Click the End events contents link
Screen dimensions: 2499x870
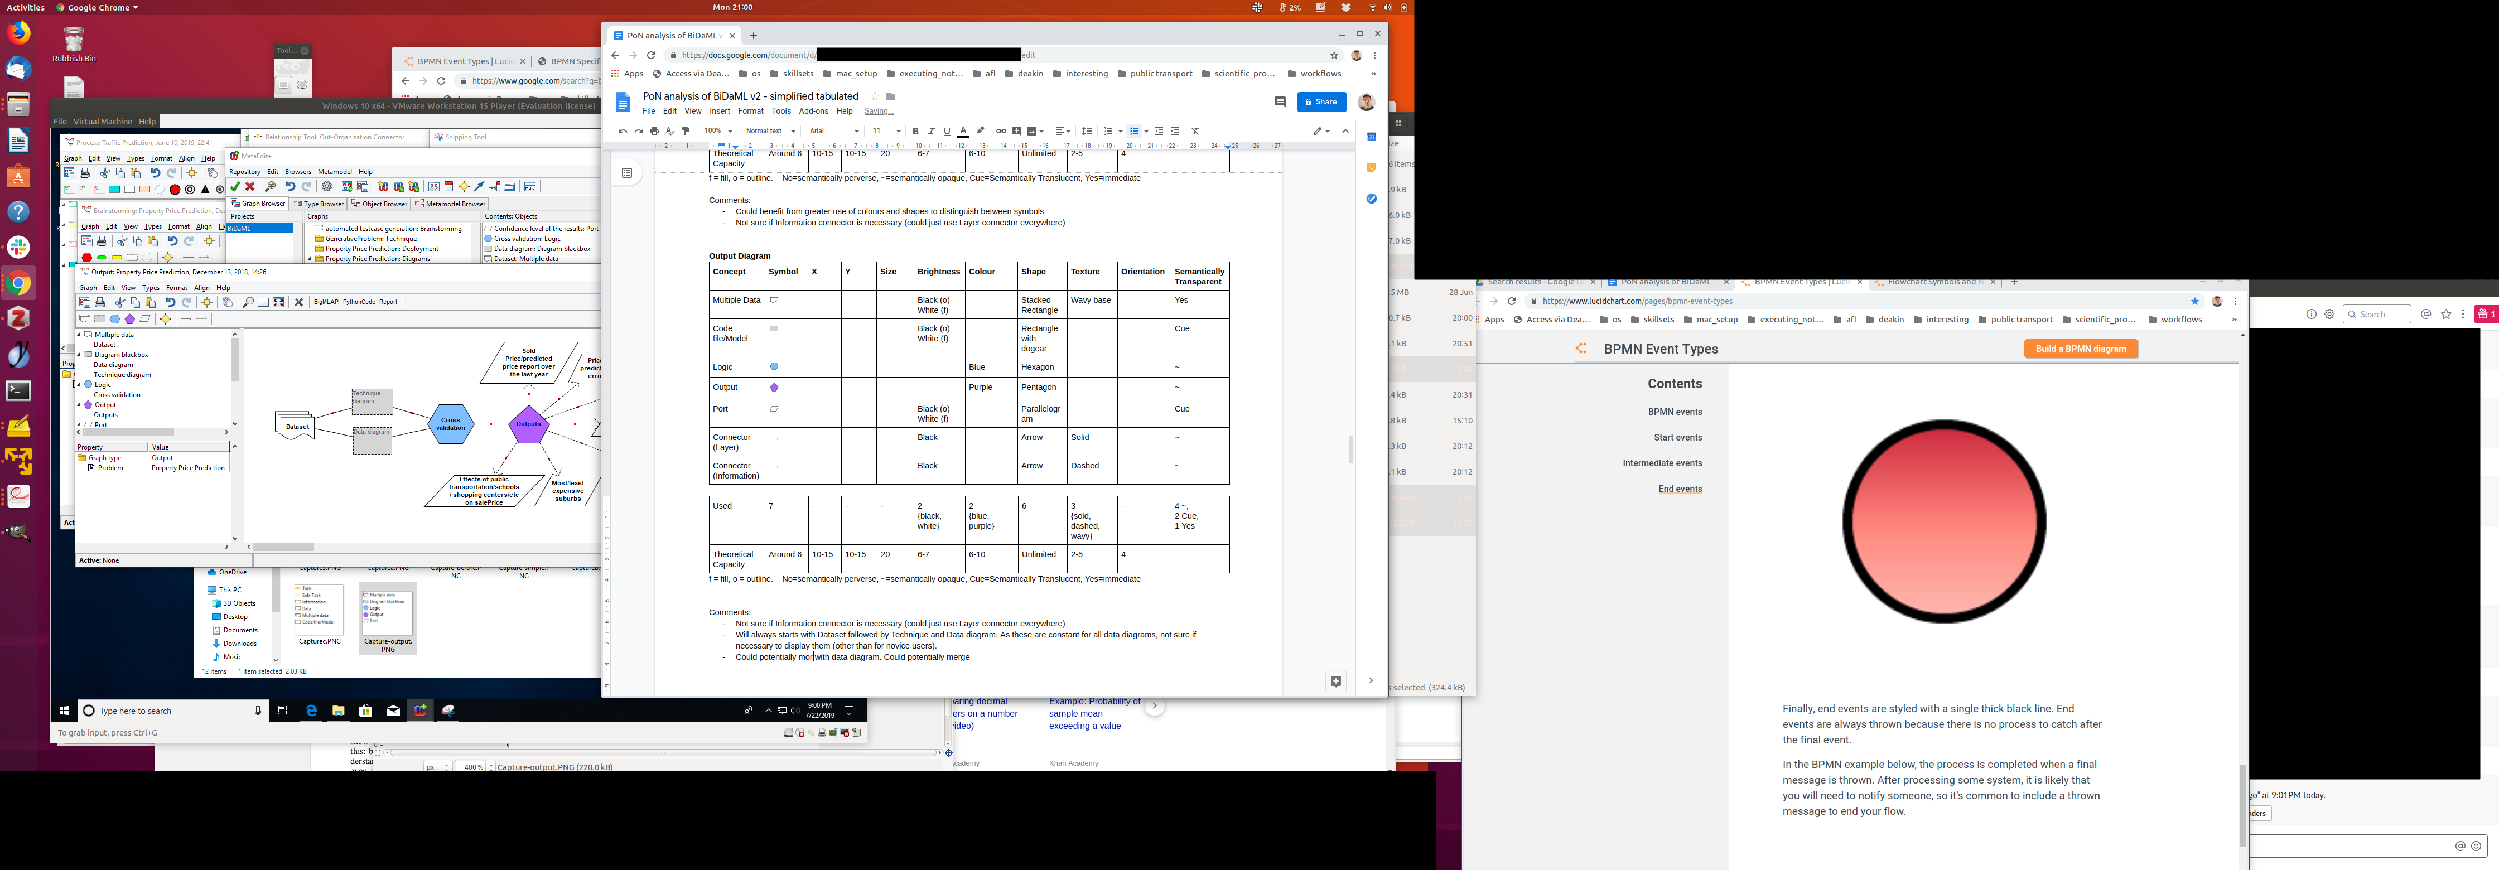(1679, 489)
